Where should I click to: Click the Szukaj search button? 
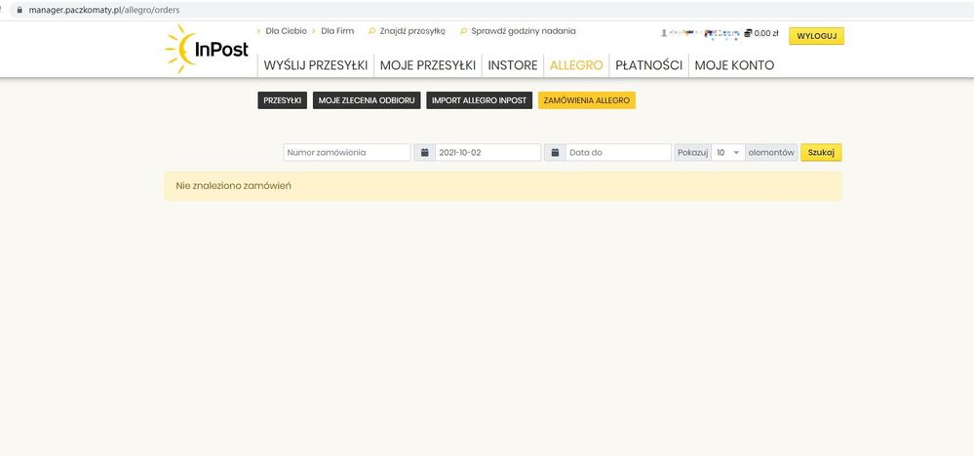pyautogui.click(x=821, y=153)
